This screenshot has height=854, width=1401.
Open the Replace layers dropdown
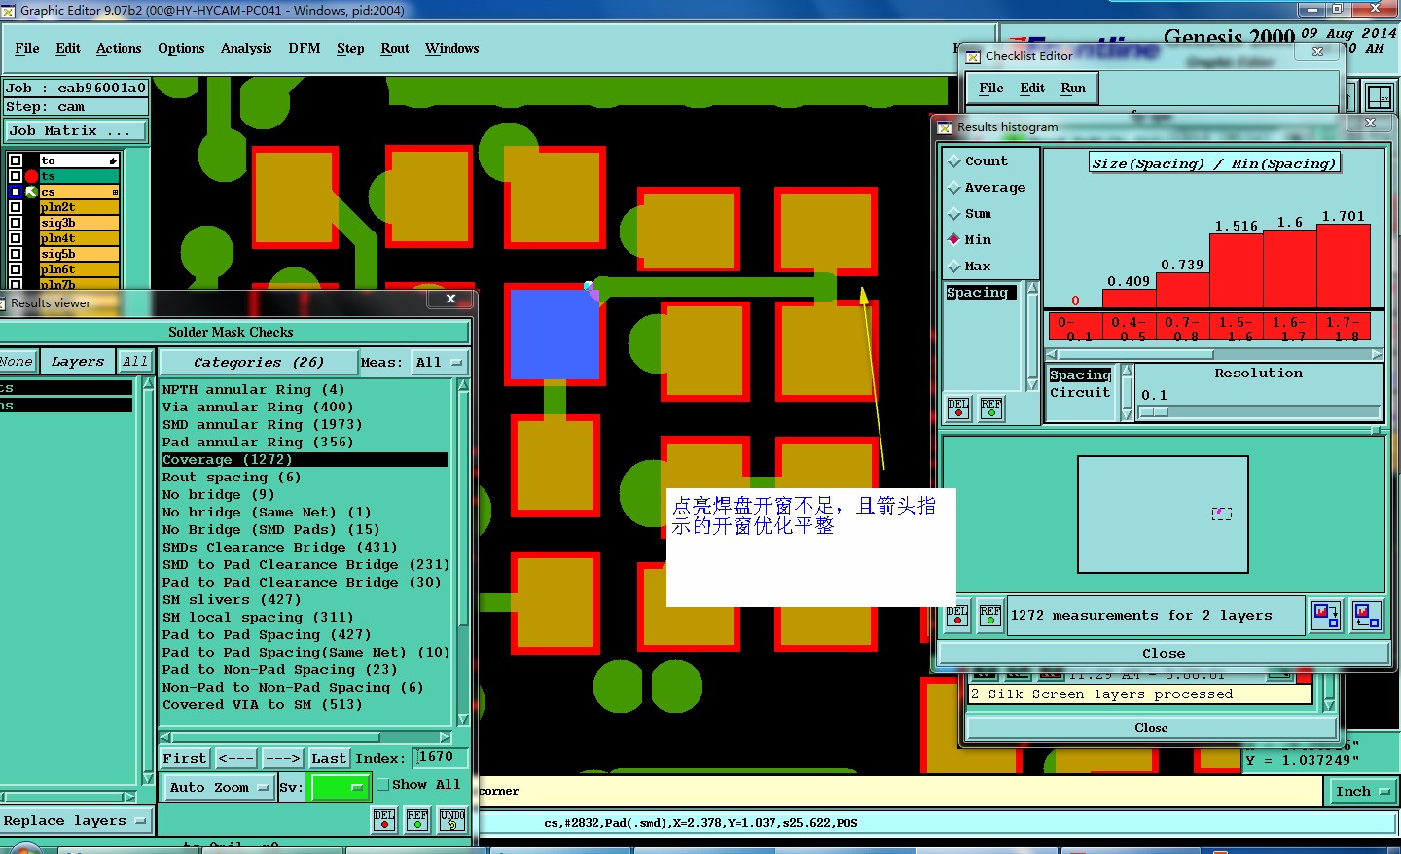point(76,821)
